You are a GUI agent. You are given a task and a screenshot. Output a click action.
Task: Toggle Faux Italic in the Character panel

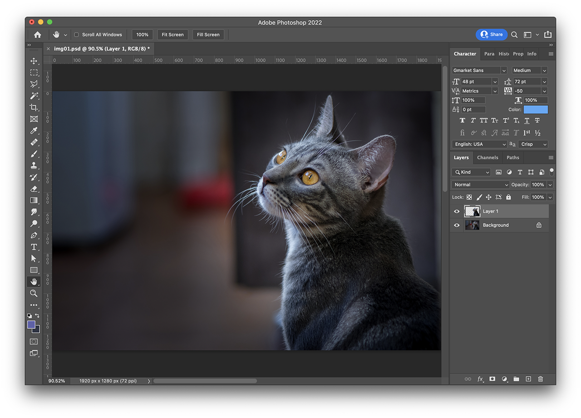(473, 121)
